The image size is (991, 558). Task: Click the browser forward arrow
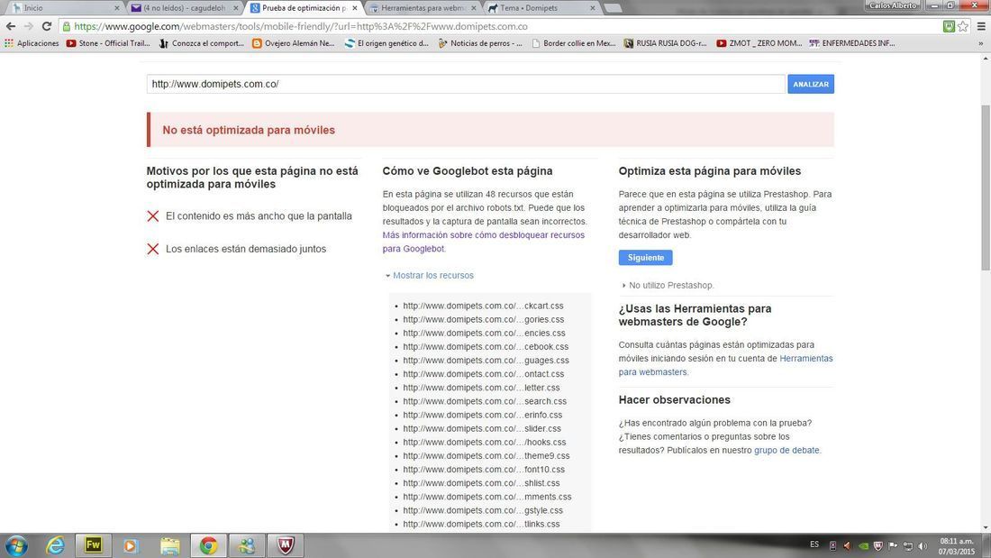(x=29, y=26)
